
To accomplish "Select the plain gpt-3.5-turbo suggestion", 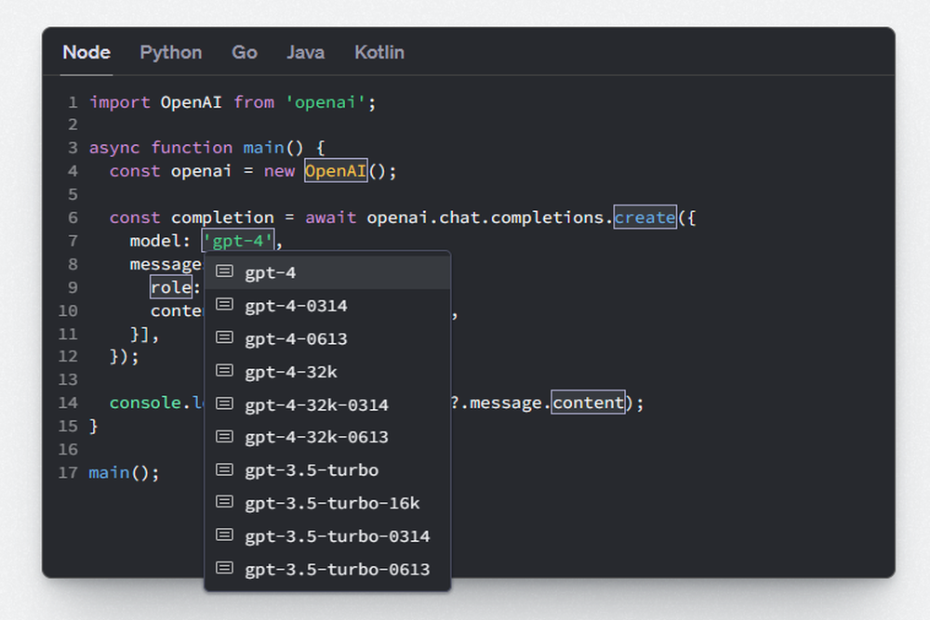I will point(327,470).
